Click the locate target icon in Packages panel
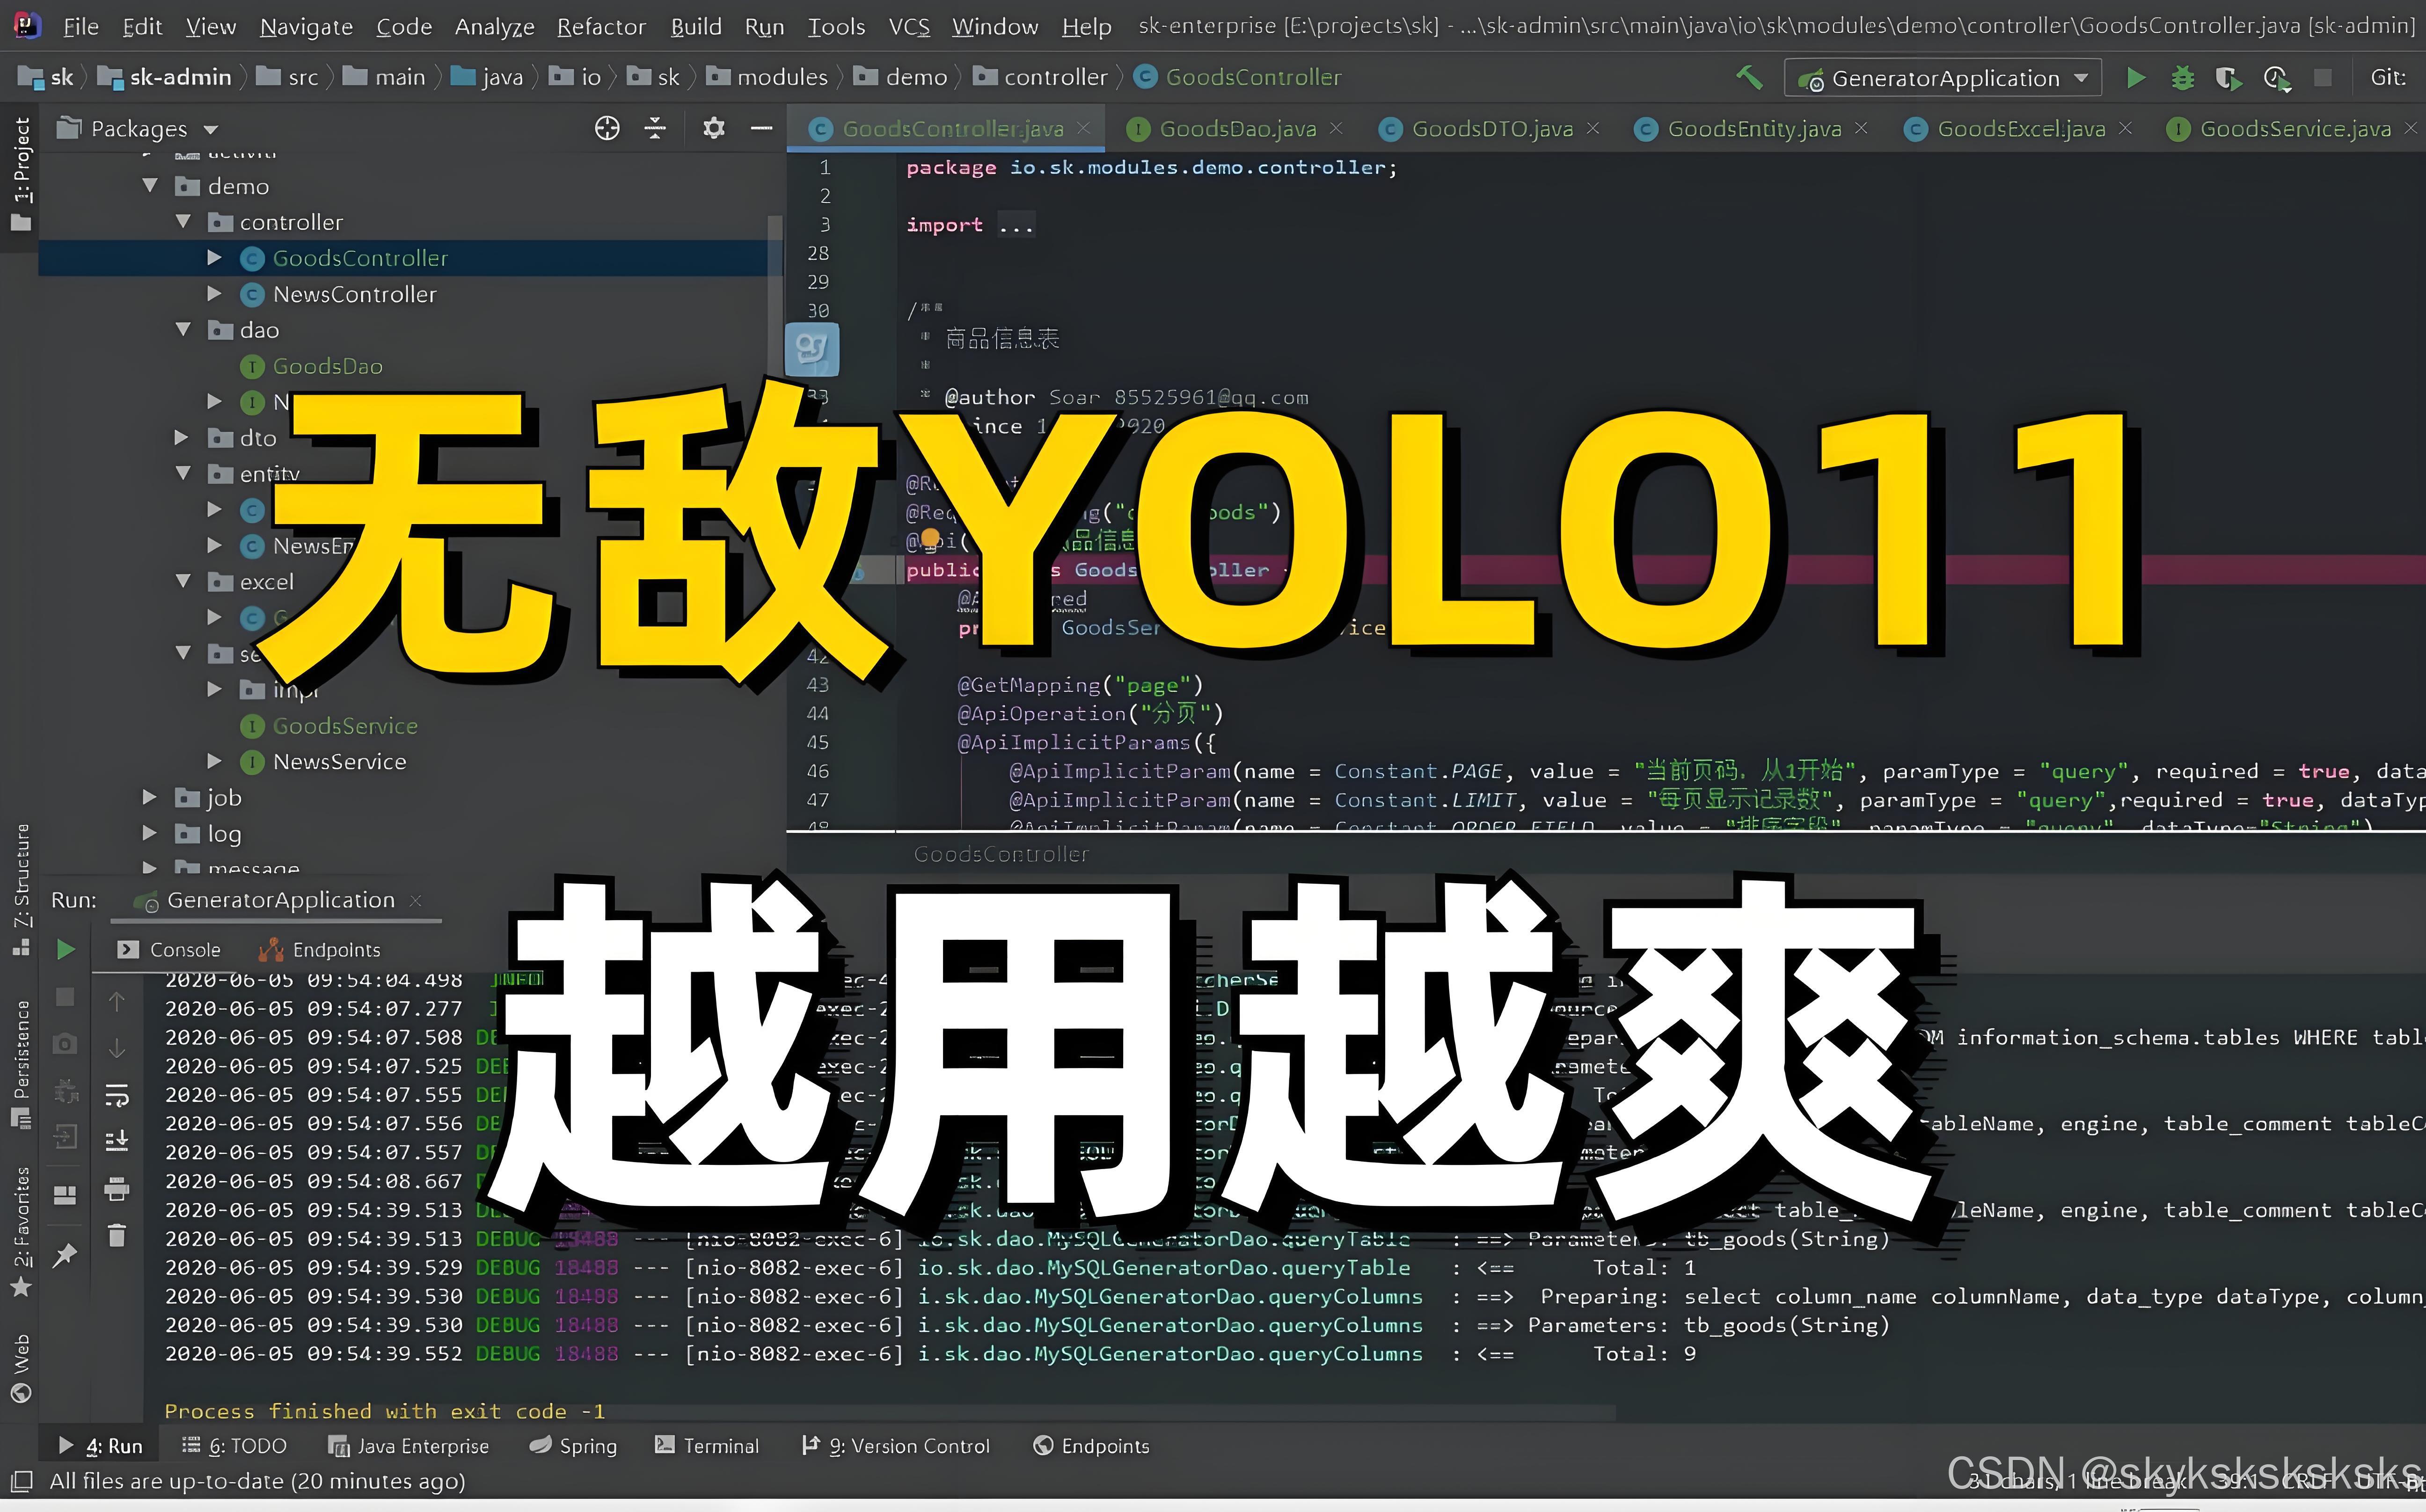Screen dimensions: 2426x1512 coord(607,128)
